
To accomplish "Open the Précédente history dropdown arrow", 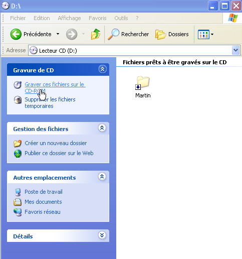I will [x=58, y=34].
